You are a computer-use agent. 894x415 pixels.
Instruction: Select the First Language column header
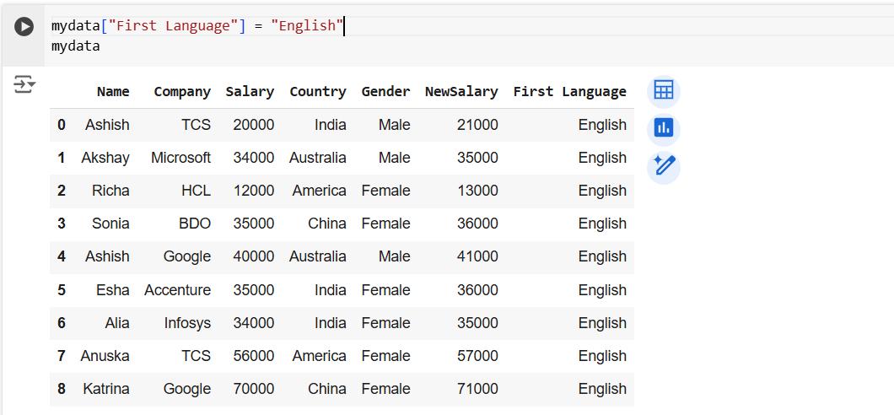click(569, 91)
